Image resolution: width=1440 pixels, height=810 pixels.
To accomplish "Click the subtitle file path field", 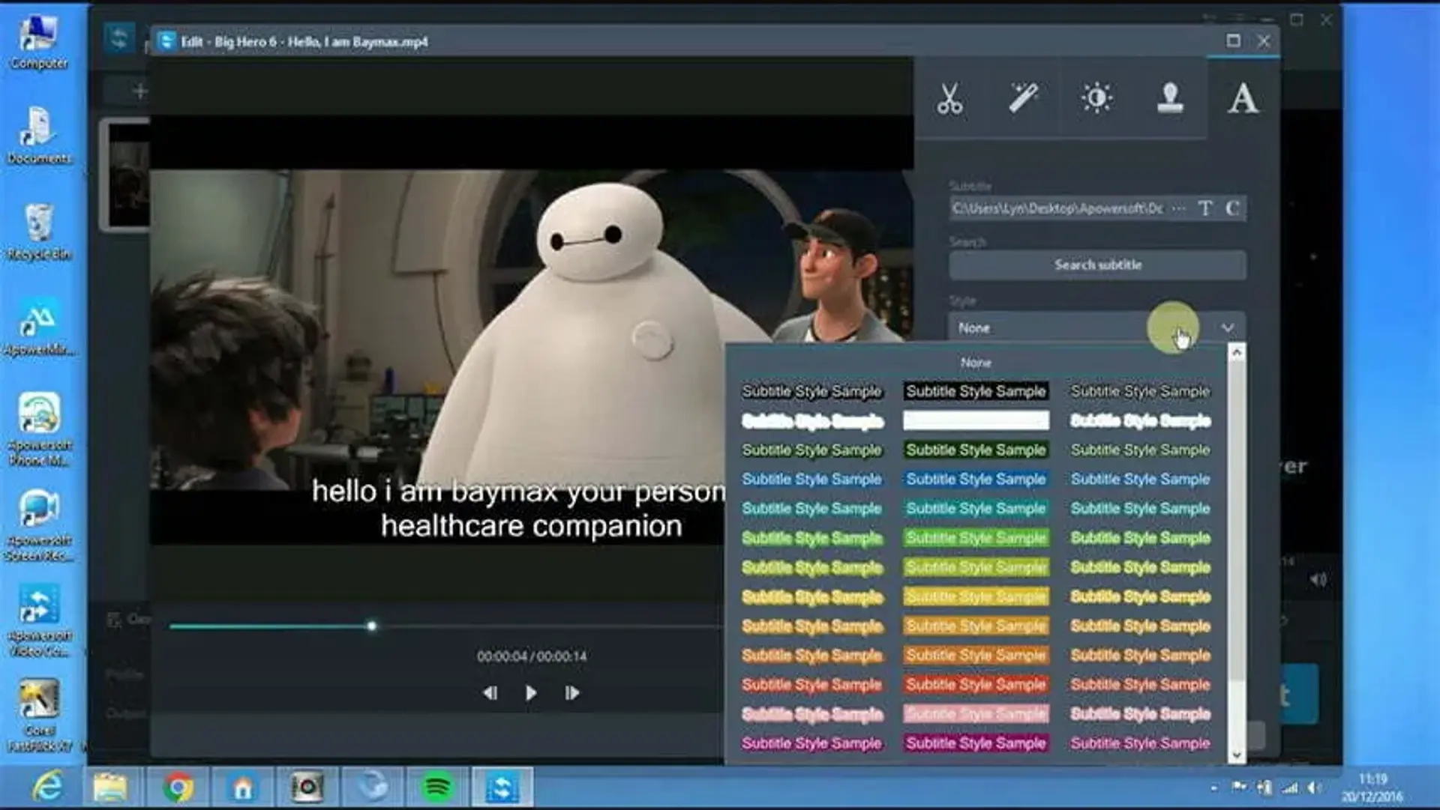I will pos(1056,208).
